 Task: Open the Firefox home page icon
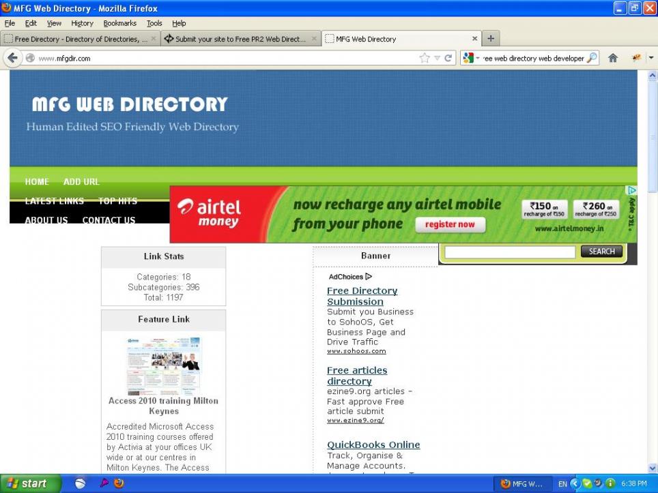(613, 58)
